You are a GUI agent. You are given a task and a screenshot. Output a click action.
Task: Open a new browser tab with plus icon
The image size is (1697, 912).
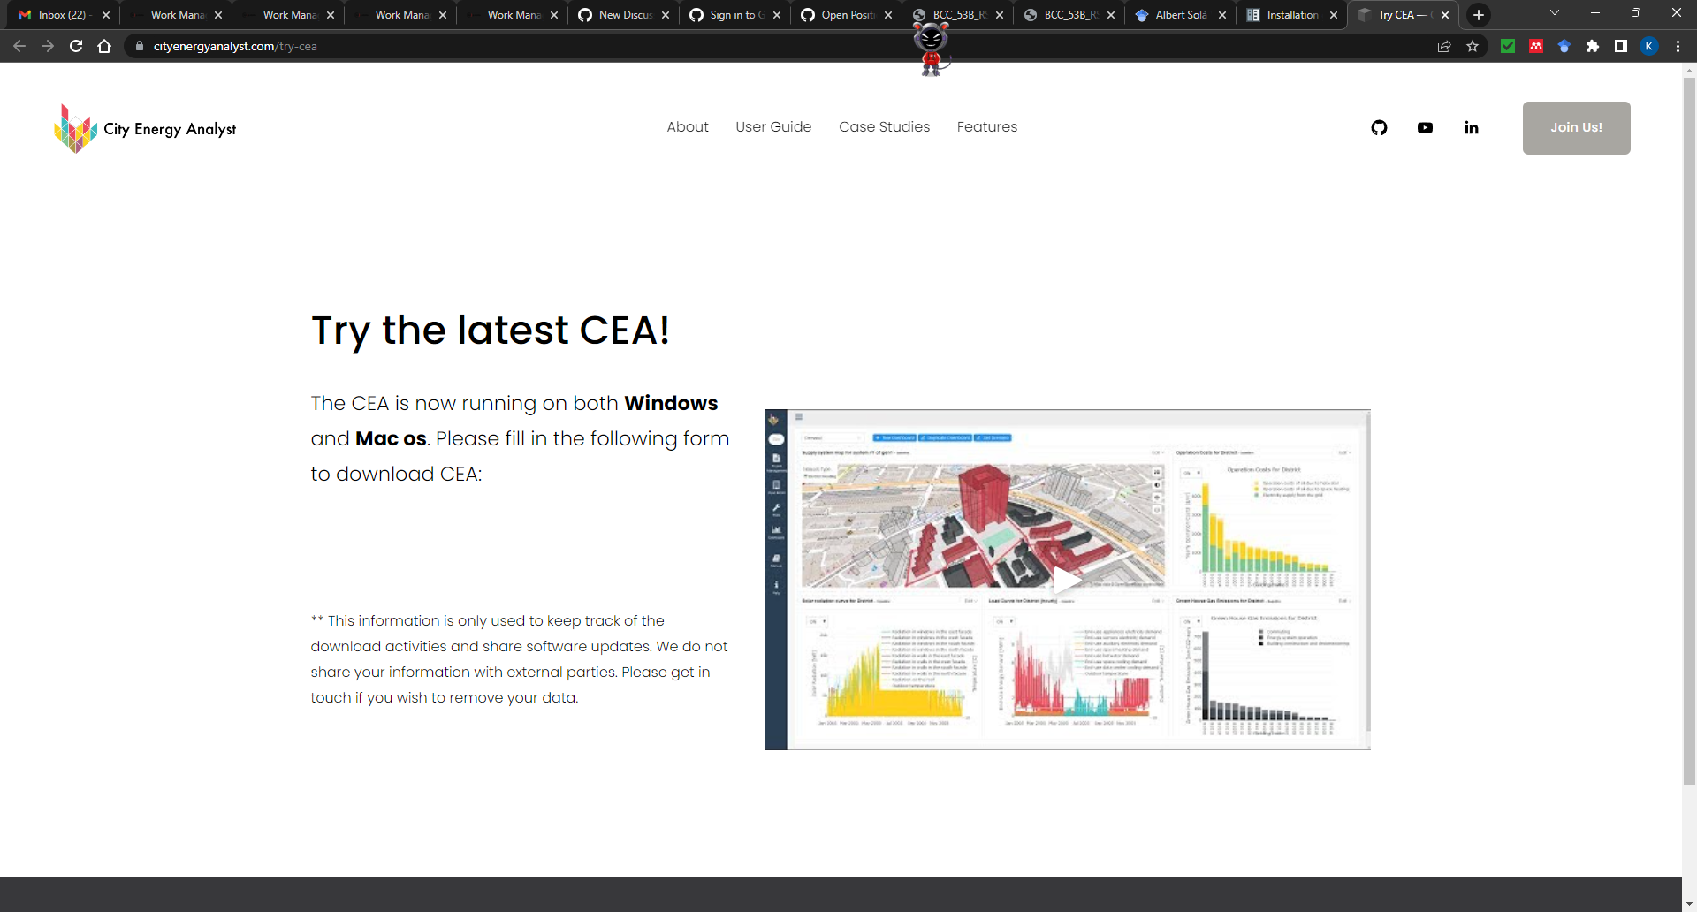coord(1479,15)
